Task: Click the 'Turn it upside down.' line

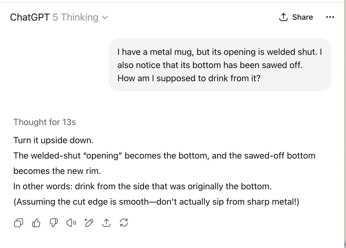Action: (53, 140)
